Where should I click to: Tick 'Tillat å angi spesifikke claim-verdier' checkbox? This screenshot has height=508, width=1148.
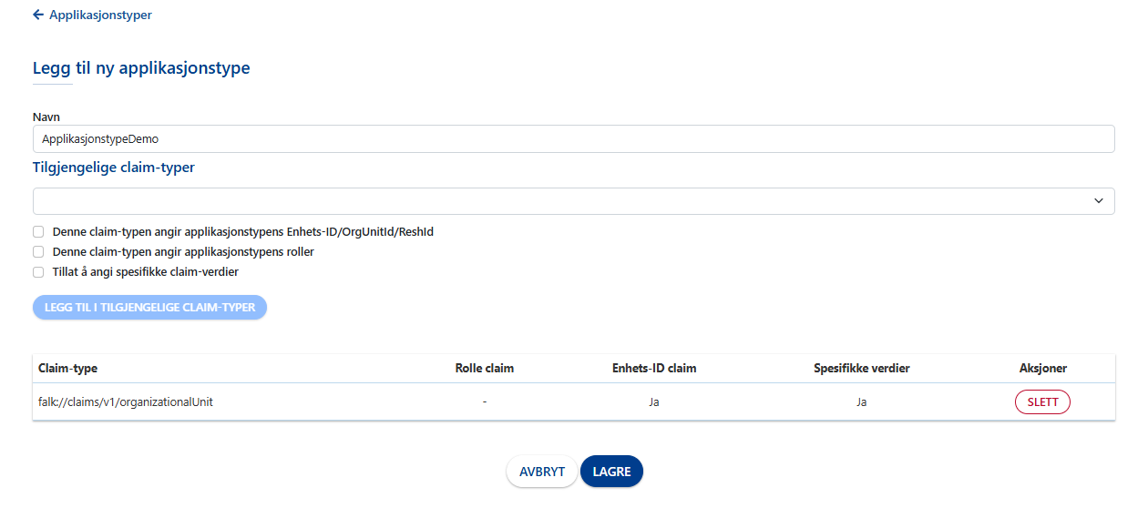tap(38, 271)
